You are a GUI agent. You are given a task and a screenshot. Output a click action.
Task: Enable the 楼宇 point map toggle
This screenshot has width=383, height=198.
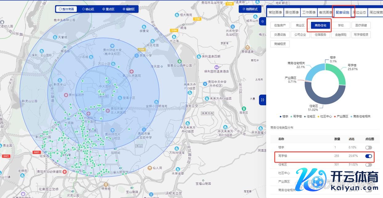click(x=369, y=148)
